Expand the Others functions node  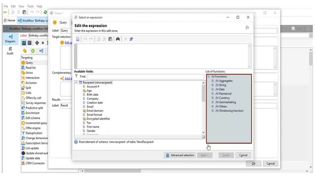click(x=213, y=107)
